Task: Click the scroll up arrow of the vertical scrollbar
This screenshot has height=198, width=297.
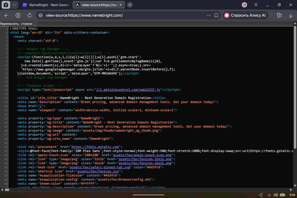Action: click(x=295, y=23)
